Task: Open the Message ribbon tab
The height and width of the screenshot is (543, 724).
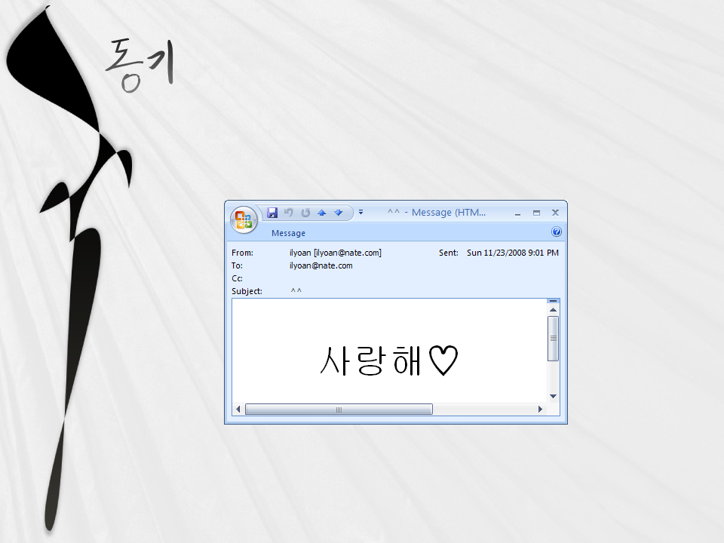Action: click(288, 233)
